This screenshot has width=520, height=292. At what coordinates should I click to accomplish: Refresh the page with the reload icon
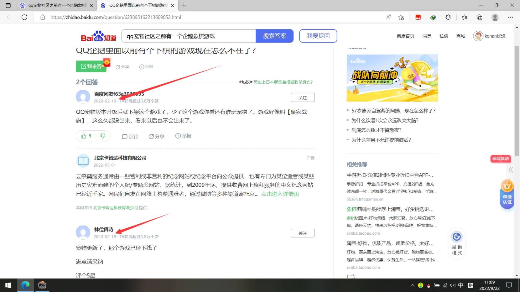25,17
